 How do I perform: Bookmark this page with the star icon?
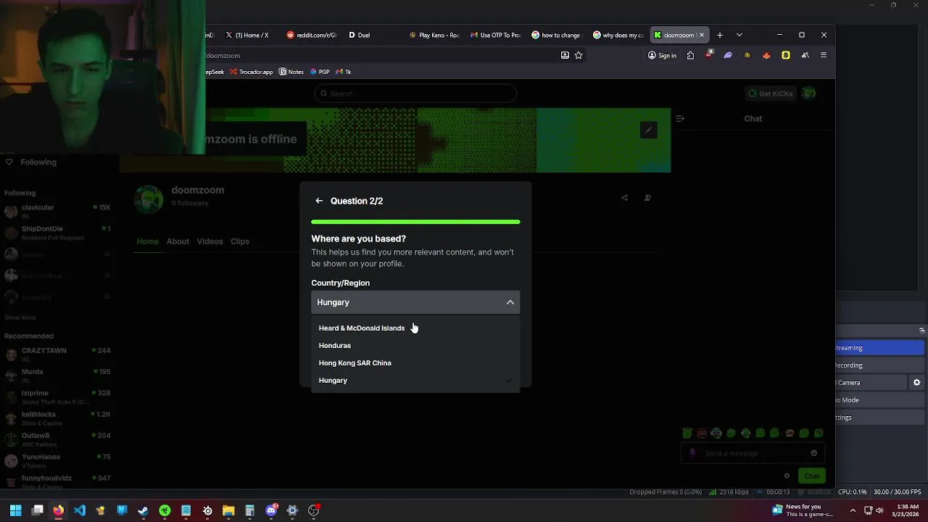pos(579,55)
